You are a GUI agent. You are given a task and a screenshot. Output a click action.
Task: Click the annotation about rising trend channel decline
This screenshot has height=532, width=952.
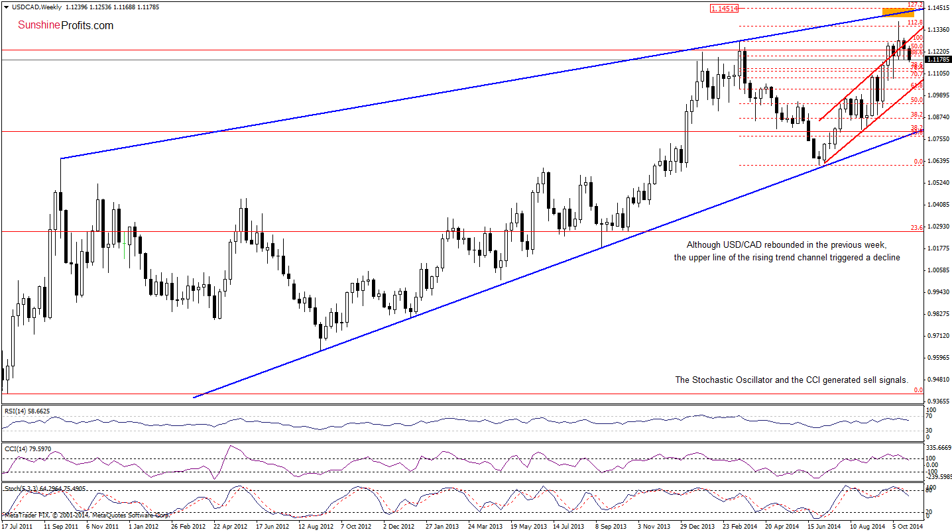[786, 250]
